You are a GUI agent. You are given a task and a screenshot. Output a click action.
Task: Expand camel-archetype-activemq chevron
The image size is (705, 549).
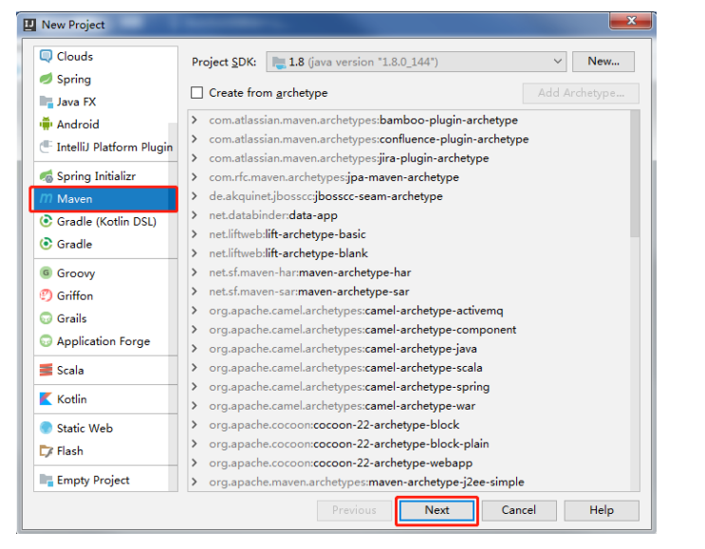195,310
